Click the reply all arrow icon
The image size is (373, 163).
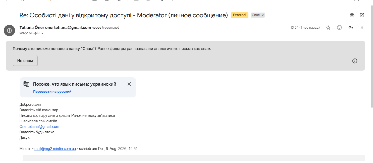(x=351, y=28)
